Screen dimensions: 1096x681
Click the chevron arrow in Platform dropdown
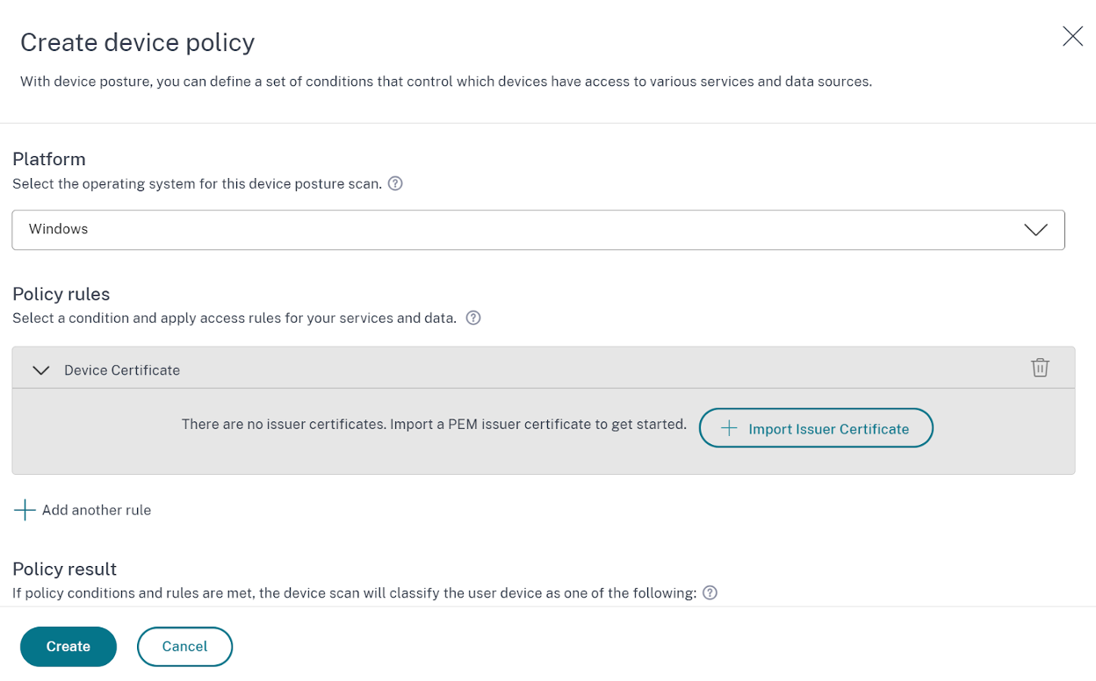[1035, 230]
